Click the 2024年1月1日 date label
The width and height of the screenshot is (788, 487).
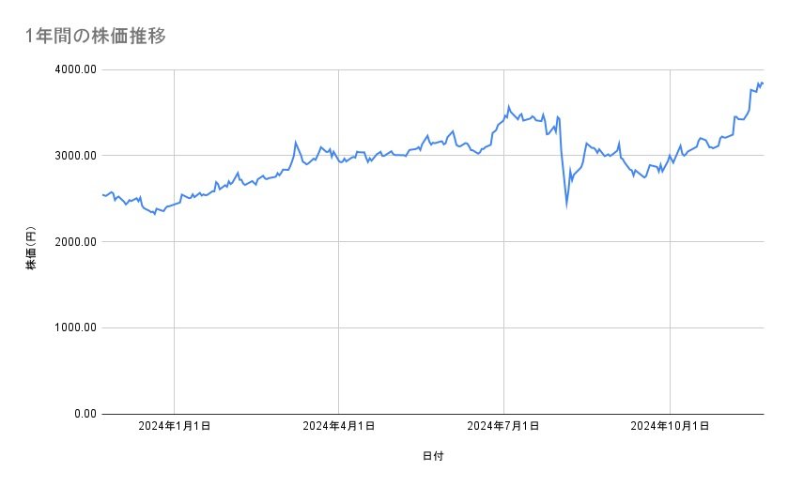coord(174,426)
